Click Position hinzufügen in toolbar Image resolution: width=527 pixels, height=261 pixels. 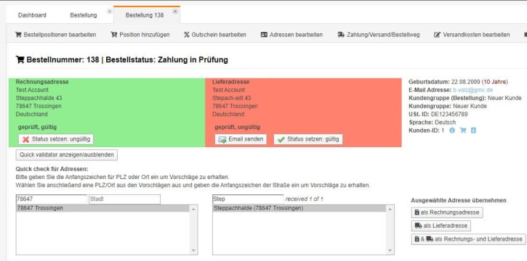[x=140, y=35]
